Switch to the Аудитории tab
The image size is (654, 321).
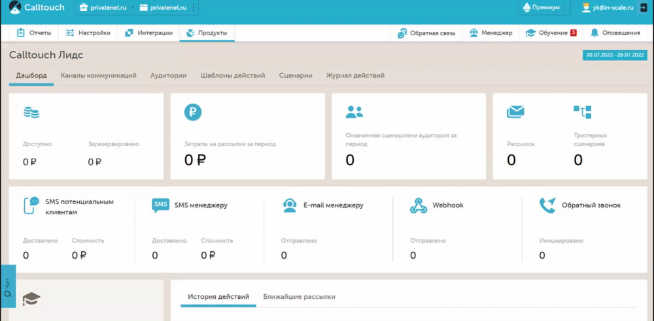pyautogui.click(x=169, y=76)
